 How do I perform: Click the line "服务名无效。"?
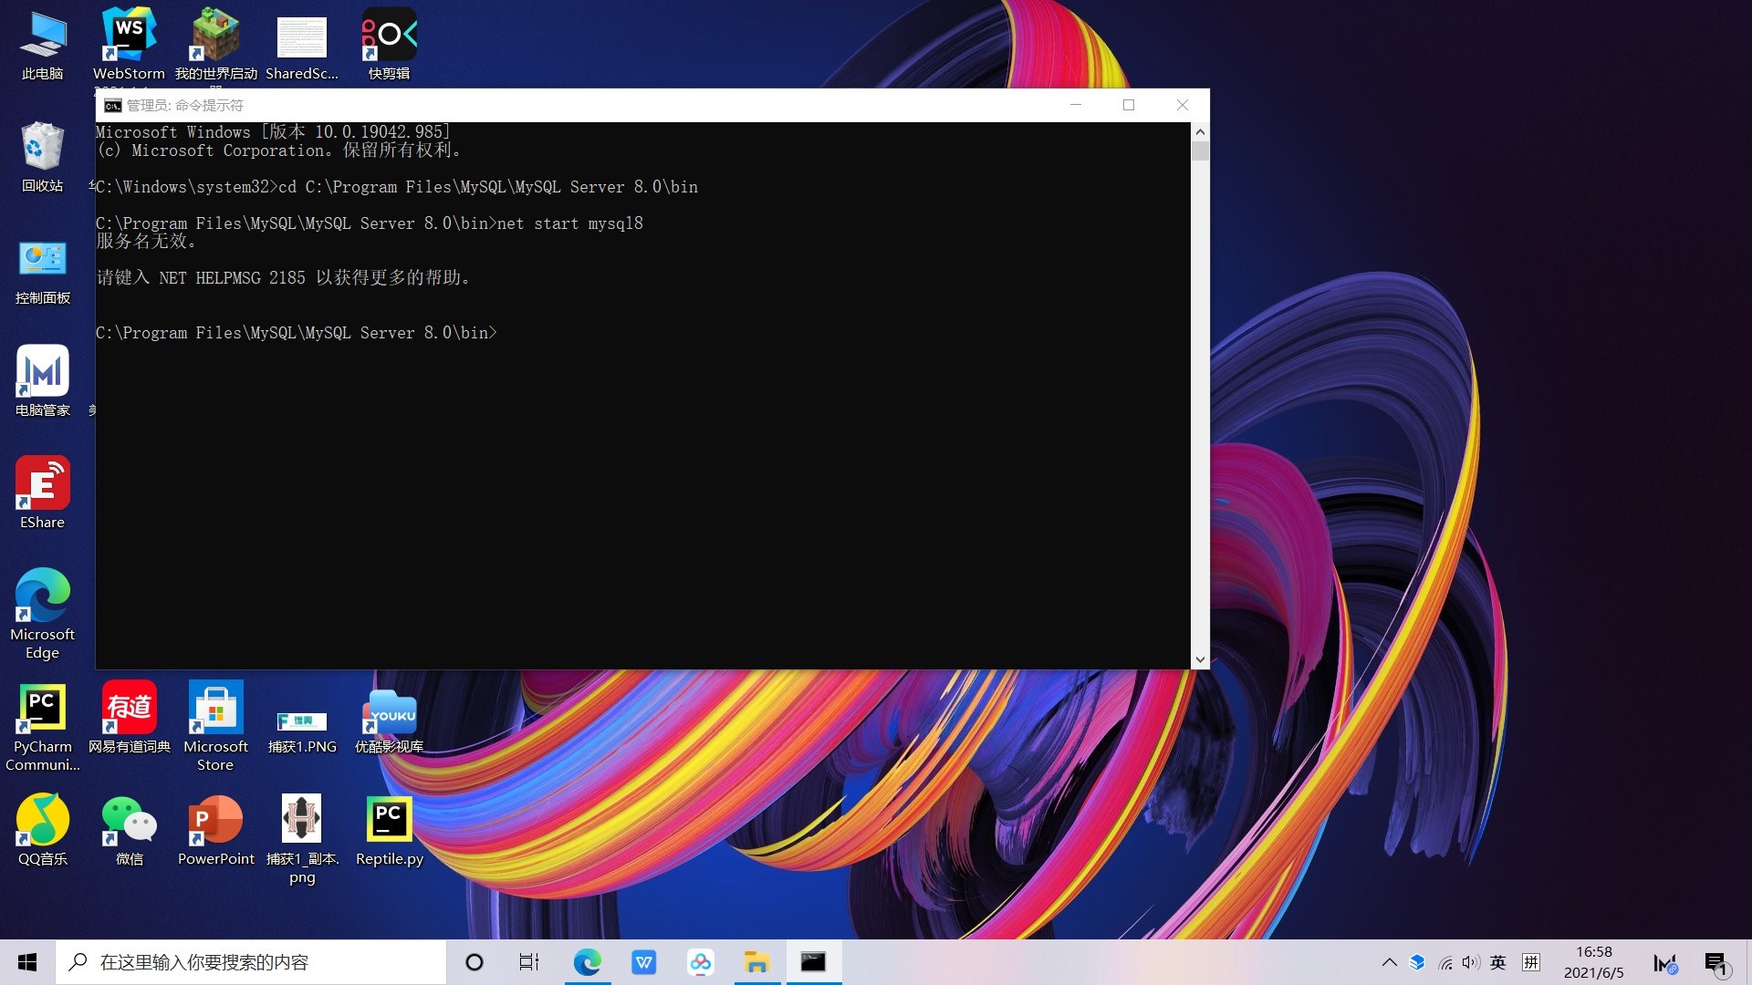pyautogui.click(x=146, y=242)
